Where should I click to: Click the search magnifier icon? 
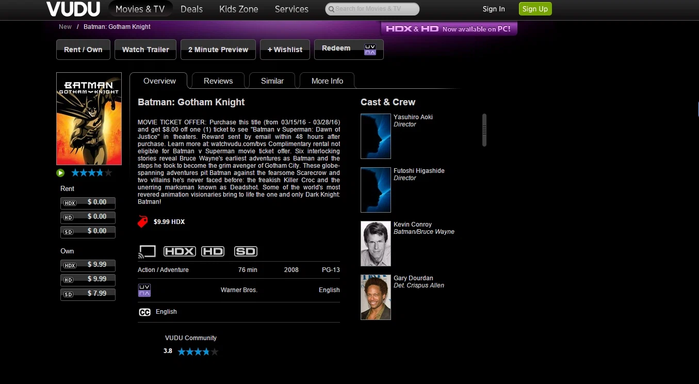(331, 9)
